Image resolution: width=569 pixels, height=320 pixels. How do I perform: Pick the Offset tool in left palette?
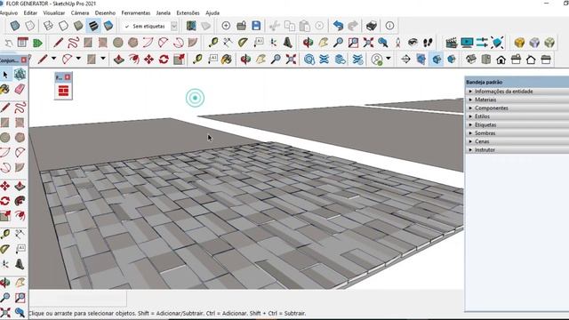tap(20, 215)
